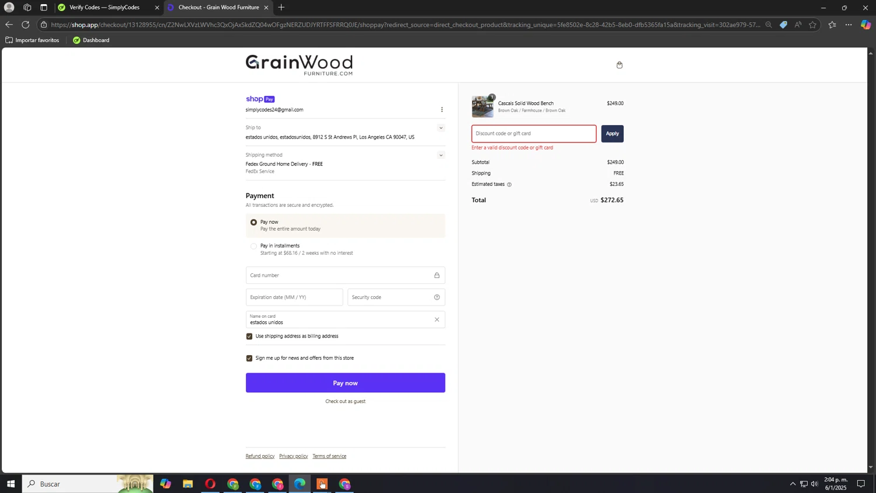Open the volume control in system tray

click(x=815, y=484)
